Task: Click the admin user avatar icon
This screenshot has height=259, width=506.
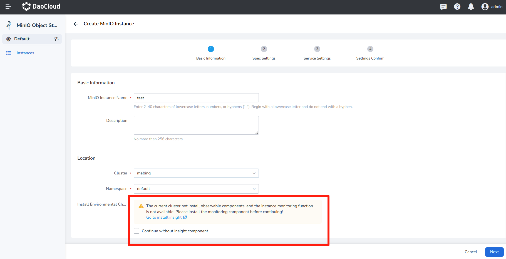Action: point(485,7)
